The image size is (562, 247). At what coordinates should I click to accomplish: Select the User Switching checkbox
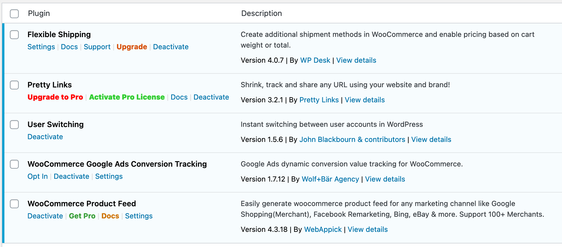pyautogui.click(x=14, y=125)
